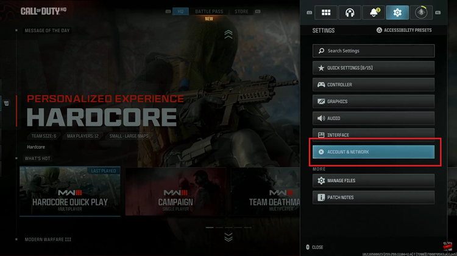This screenshot has height=256, width=457.
Task: Click the Max Players: 12 tag
Action: [82, 136]
